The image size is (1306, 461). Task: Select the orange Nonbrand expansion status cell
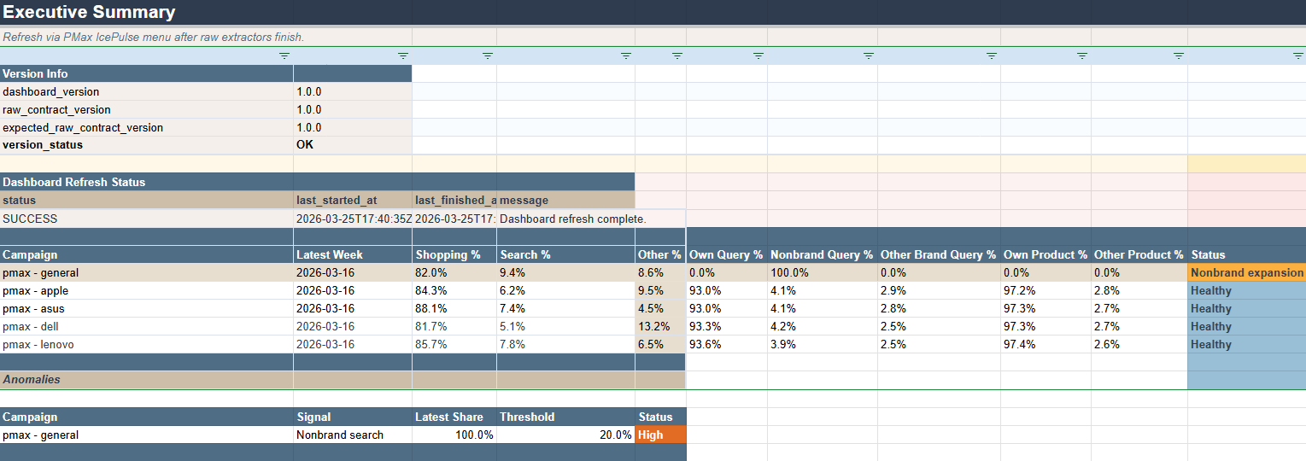click(1246, 273)
